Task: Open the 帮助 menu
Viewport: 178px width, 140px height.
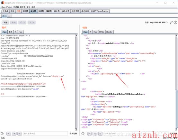Action: pyautogui.click(x=33, y=7)
